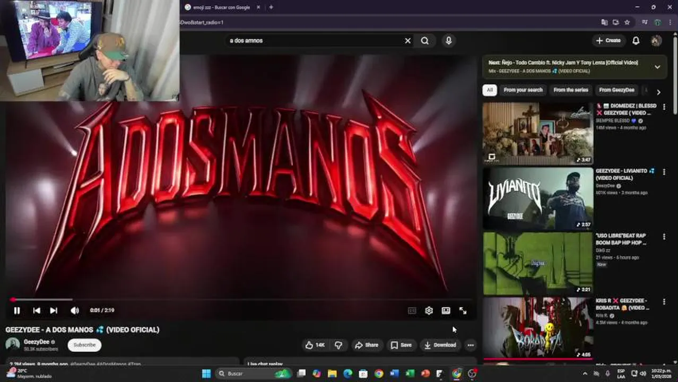Open options menu for LIVIANITO video
The height and width of the screenshot is (382, 678).
[664, 172]
